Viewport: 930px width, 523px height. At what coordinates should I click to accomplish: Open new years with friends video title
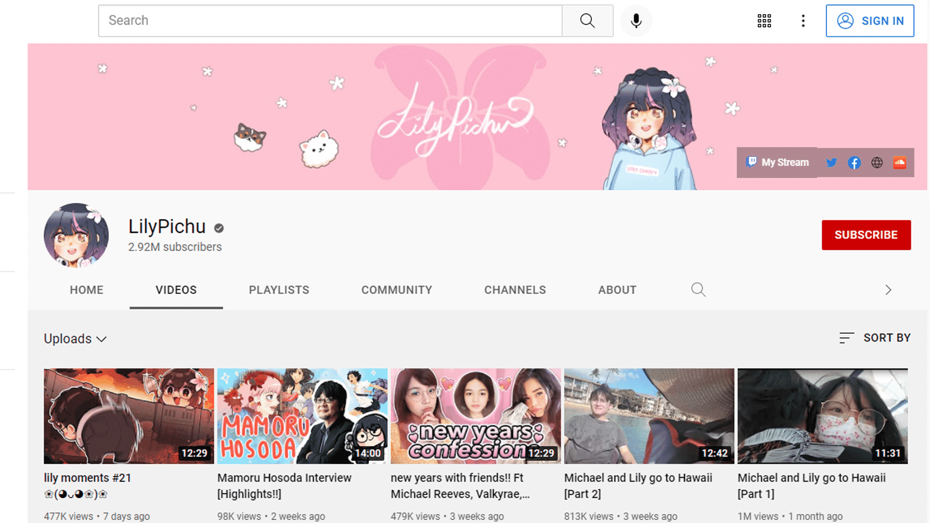tap(460, 486)
